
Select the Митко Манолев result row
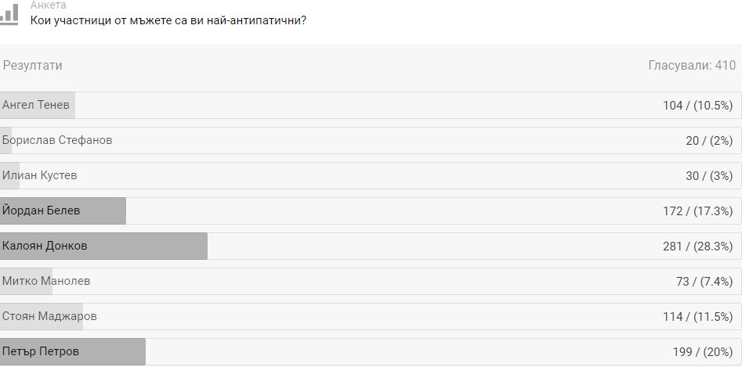[371, 281]
